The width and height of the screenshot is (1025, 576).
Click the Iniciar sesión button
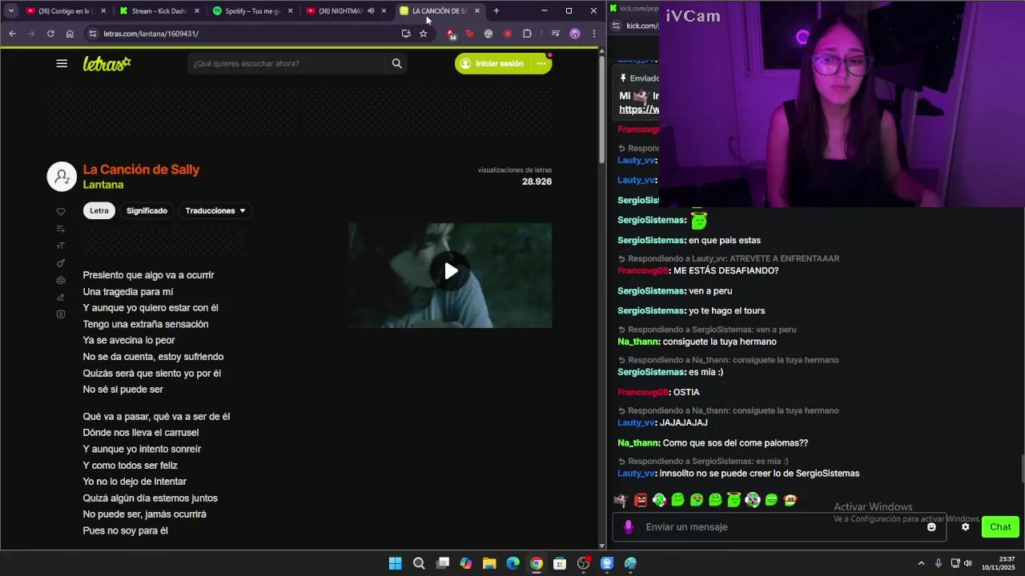point(492,63)
